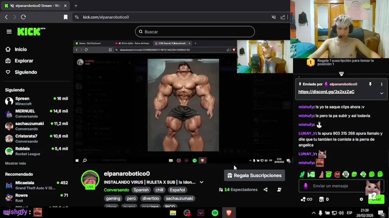Insert the Patrick Star emote
The image size is (389, 218).
tap(321, 174)
